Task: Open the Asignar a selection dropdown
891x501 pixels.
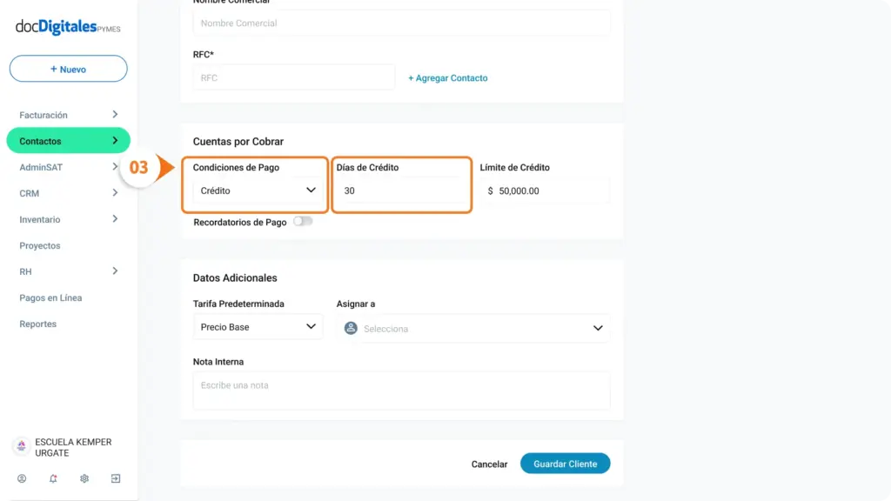Action: click(472, 328)
